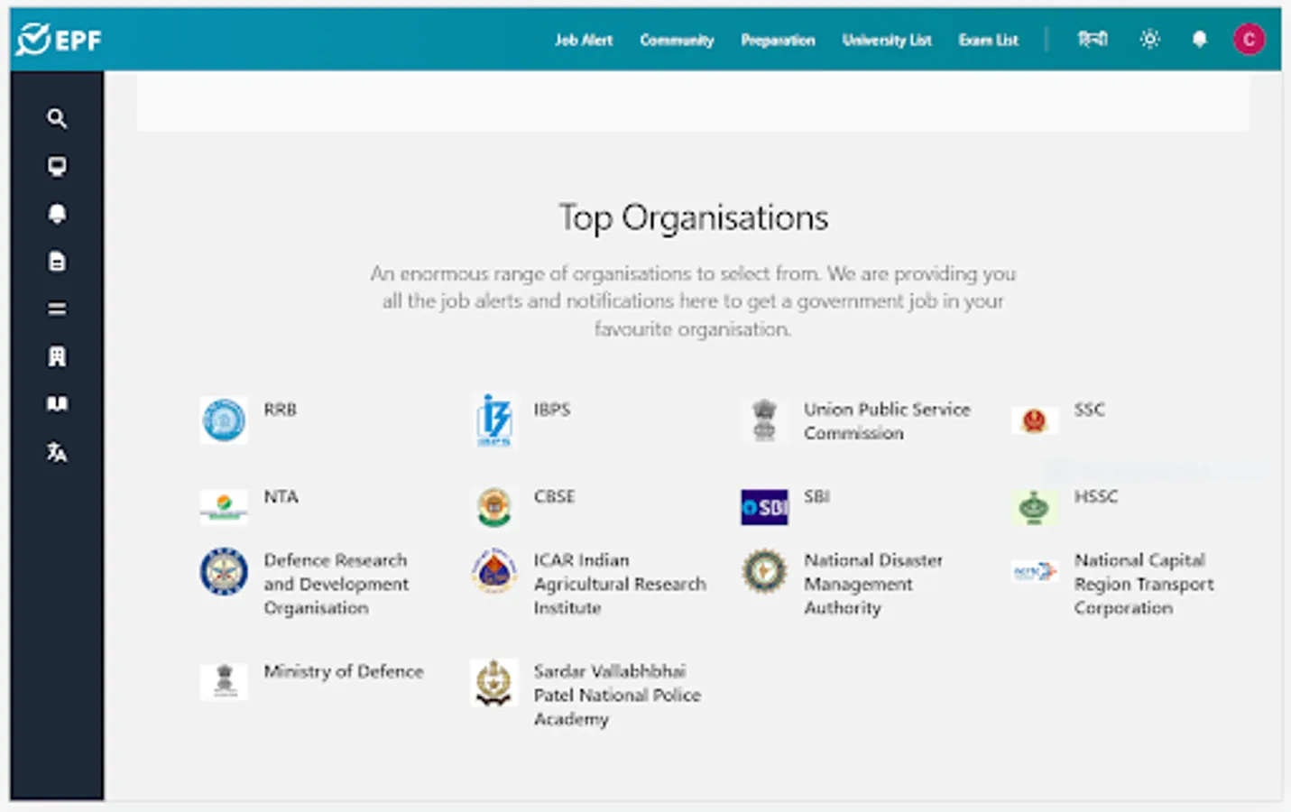This screenshot has width=1291, height=812.
Task: Open the SBI organisation link
Action: pos(816,497)
